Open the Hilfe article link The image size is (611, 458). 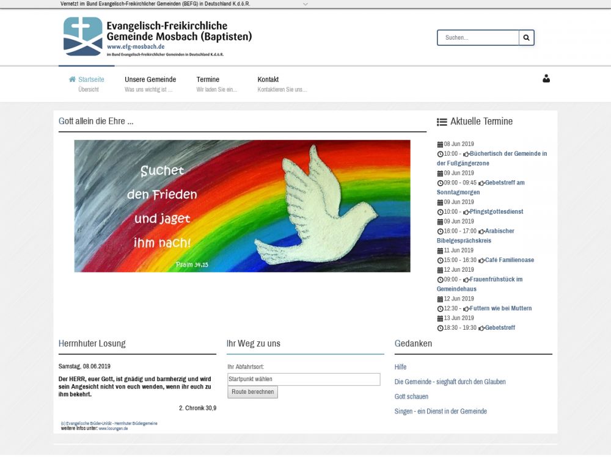point(400,367)
